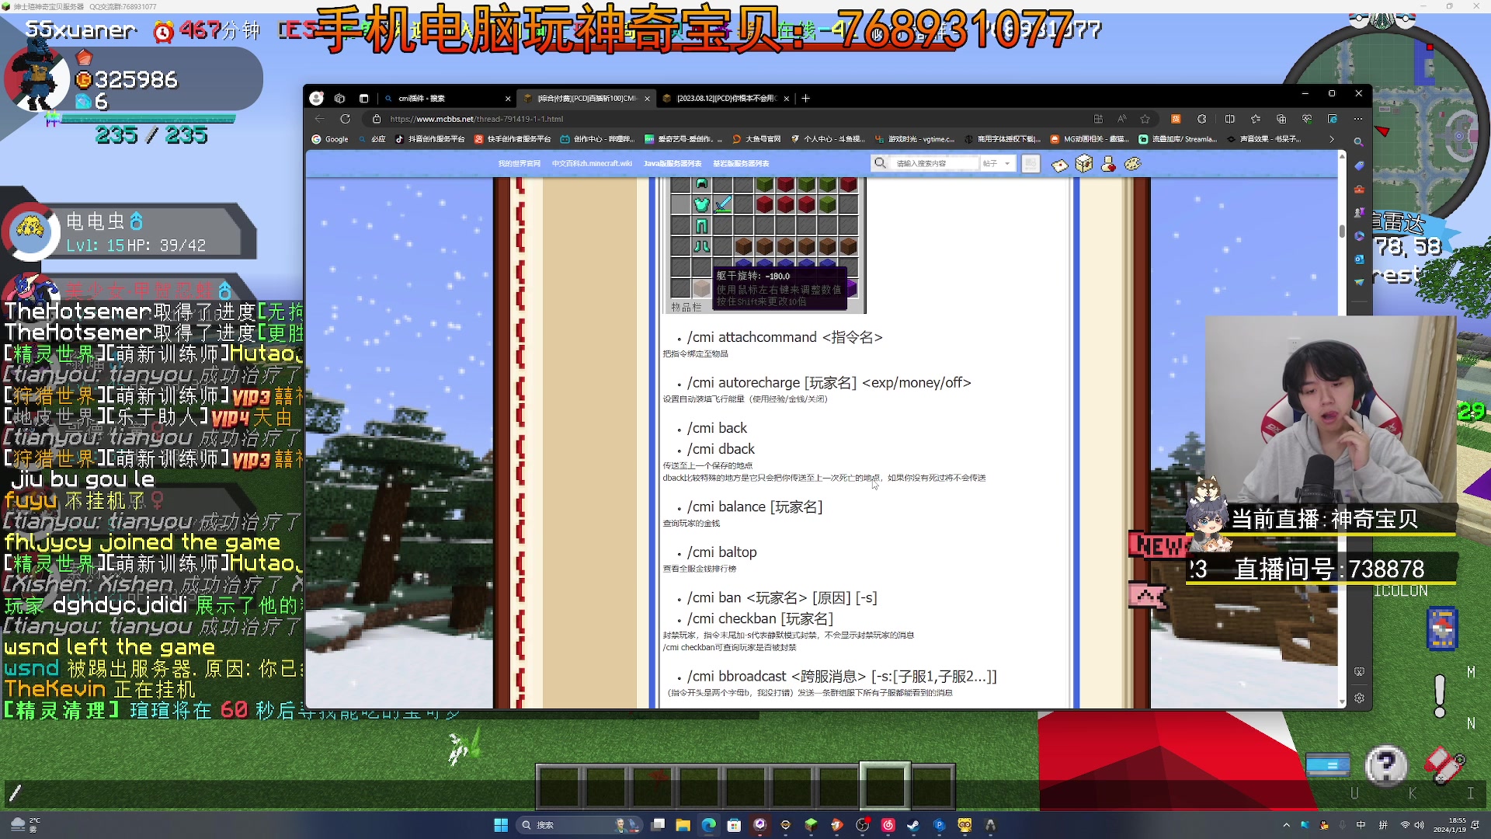View site info lock icon
1491x839 pixels.
point(377,119)
